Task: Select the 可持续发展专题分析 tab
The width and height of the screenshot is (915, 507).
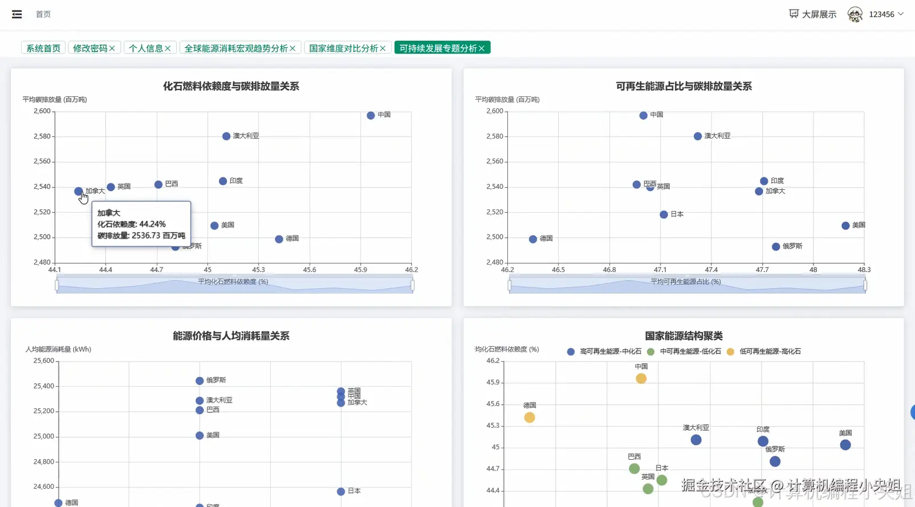Action: point(438,48)
